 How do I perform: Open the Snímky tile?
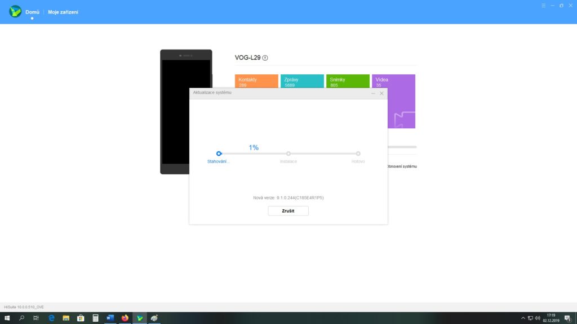coord(348,81)
